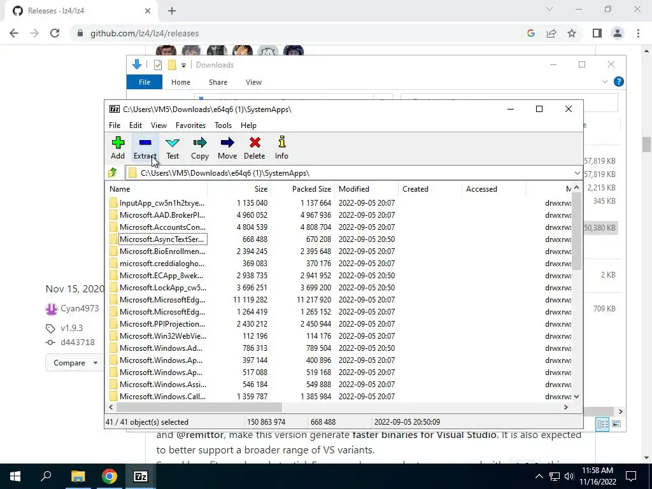
Task: Click the 7-Zip horizontal scrollbar left arrow
Action: 111,407
